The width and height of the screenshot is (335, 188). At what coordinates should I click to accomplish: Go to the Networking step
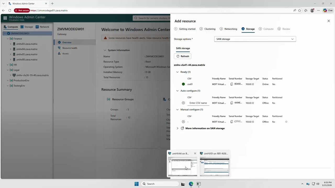click(x=228, y=29)
